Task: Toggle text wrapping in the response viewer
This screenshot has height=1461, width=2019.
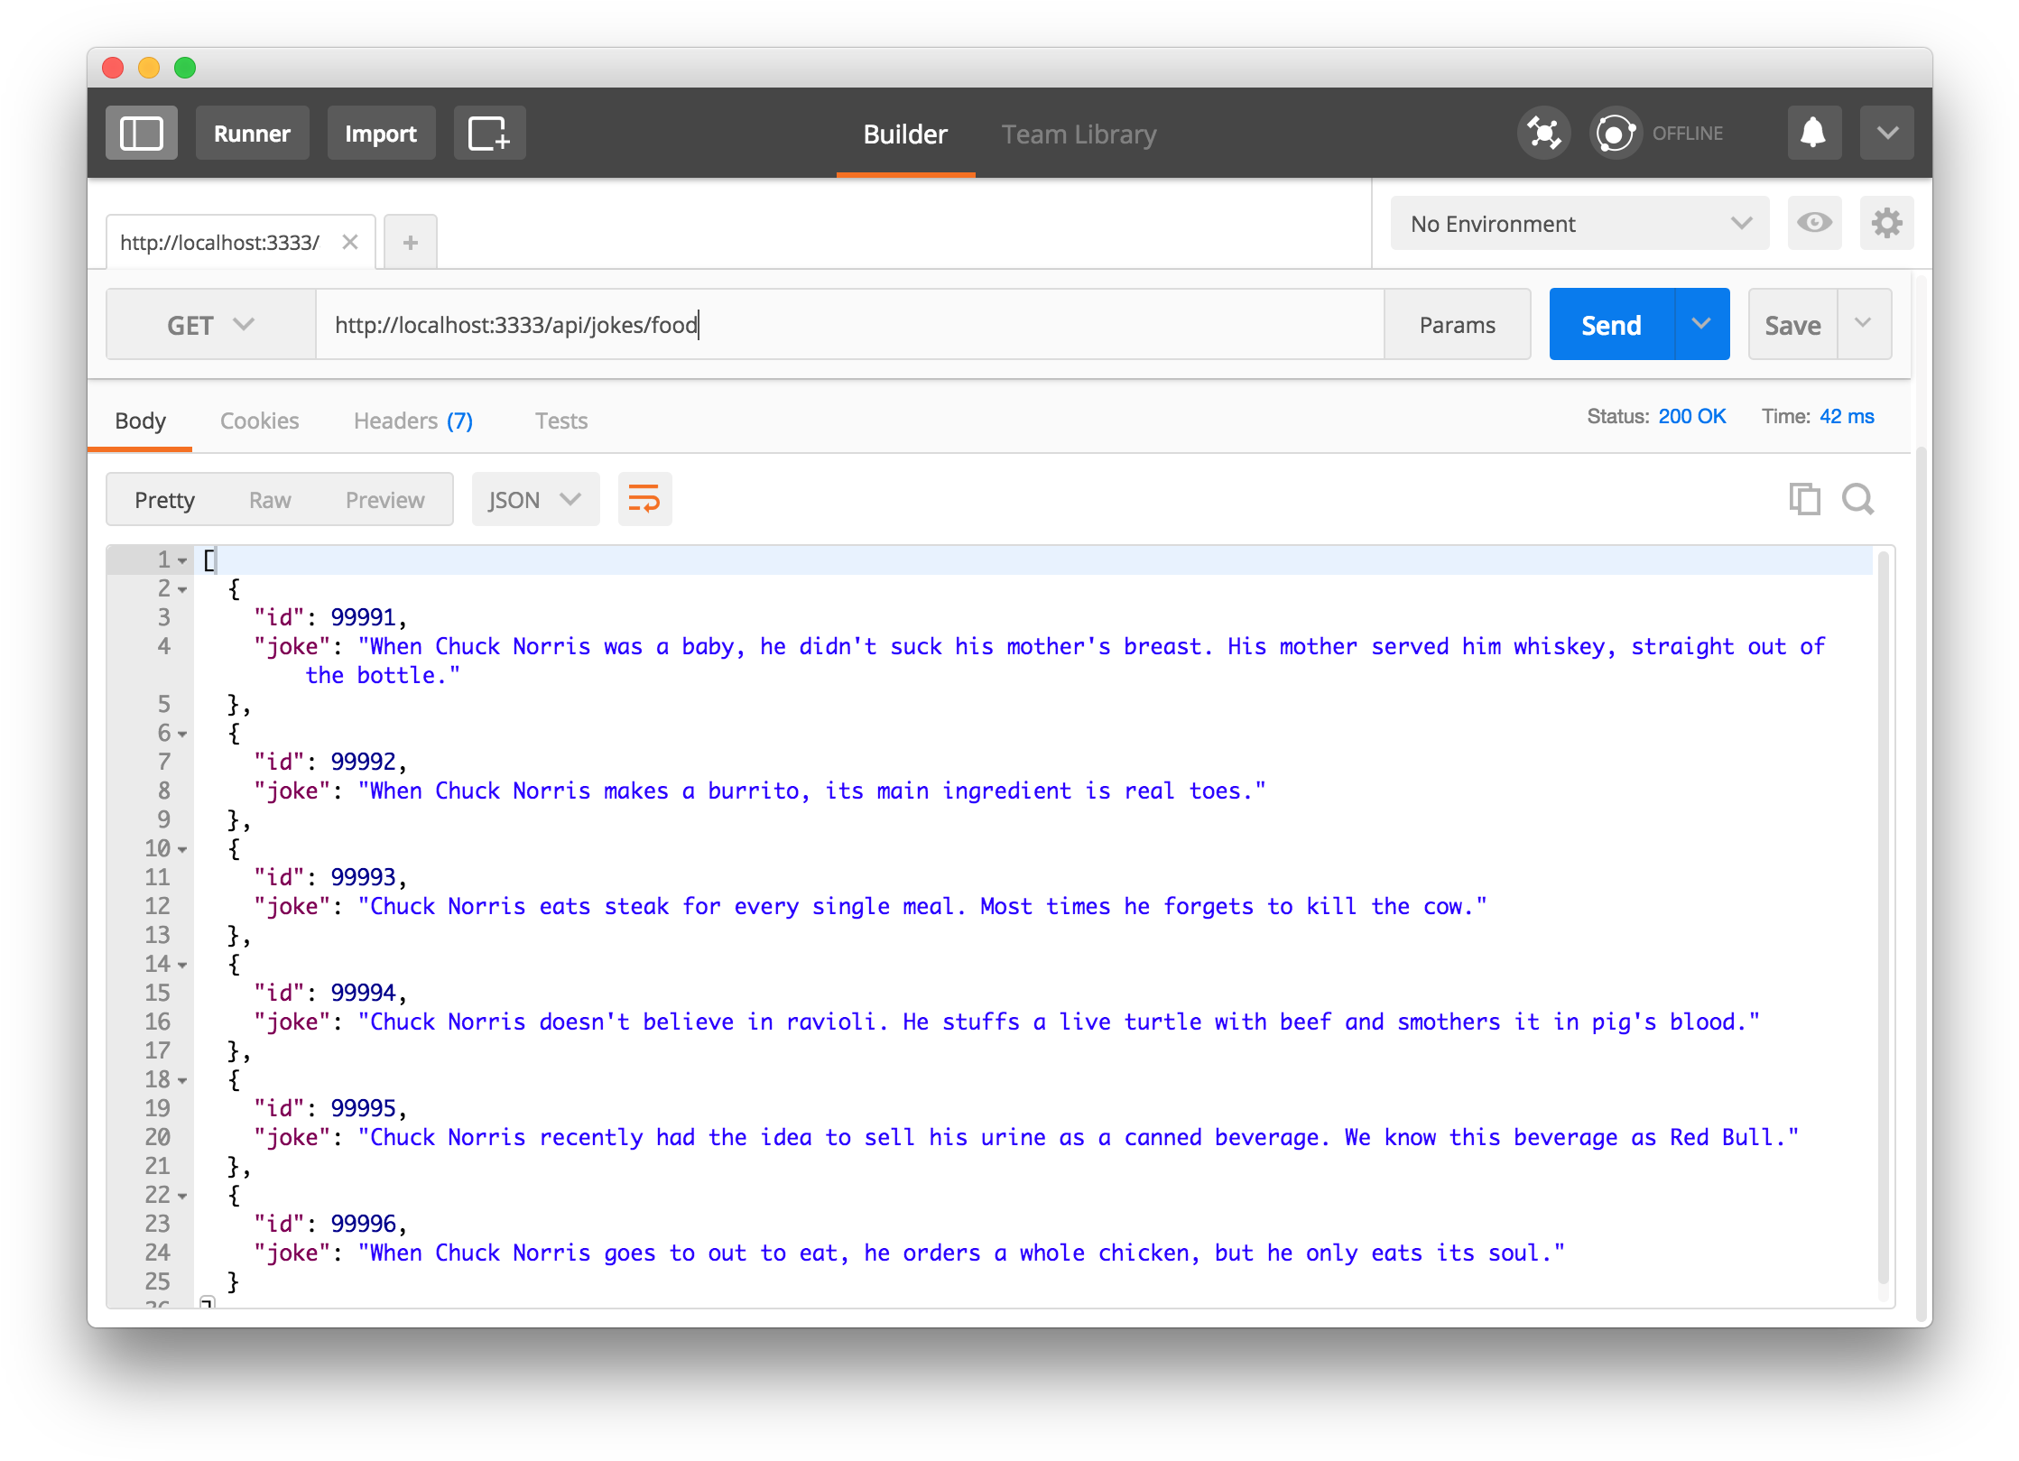Action: 644,498
